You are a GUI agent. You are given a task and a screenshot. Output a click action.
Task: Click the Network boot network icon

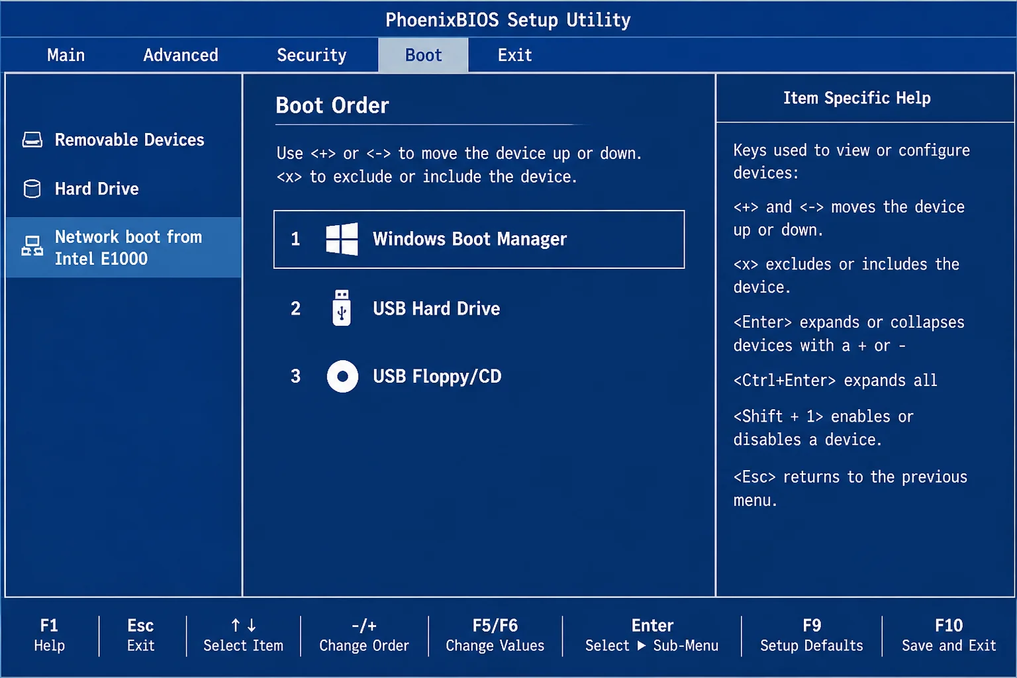32,246
